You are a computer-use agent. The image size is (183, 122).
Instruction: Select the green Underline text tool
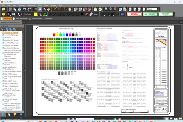point(45,14)
